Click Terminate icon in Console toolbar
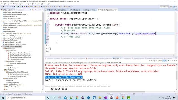Image resolution: width=178 pixels, height=100 pixels. click(x=150, y=61)
